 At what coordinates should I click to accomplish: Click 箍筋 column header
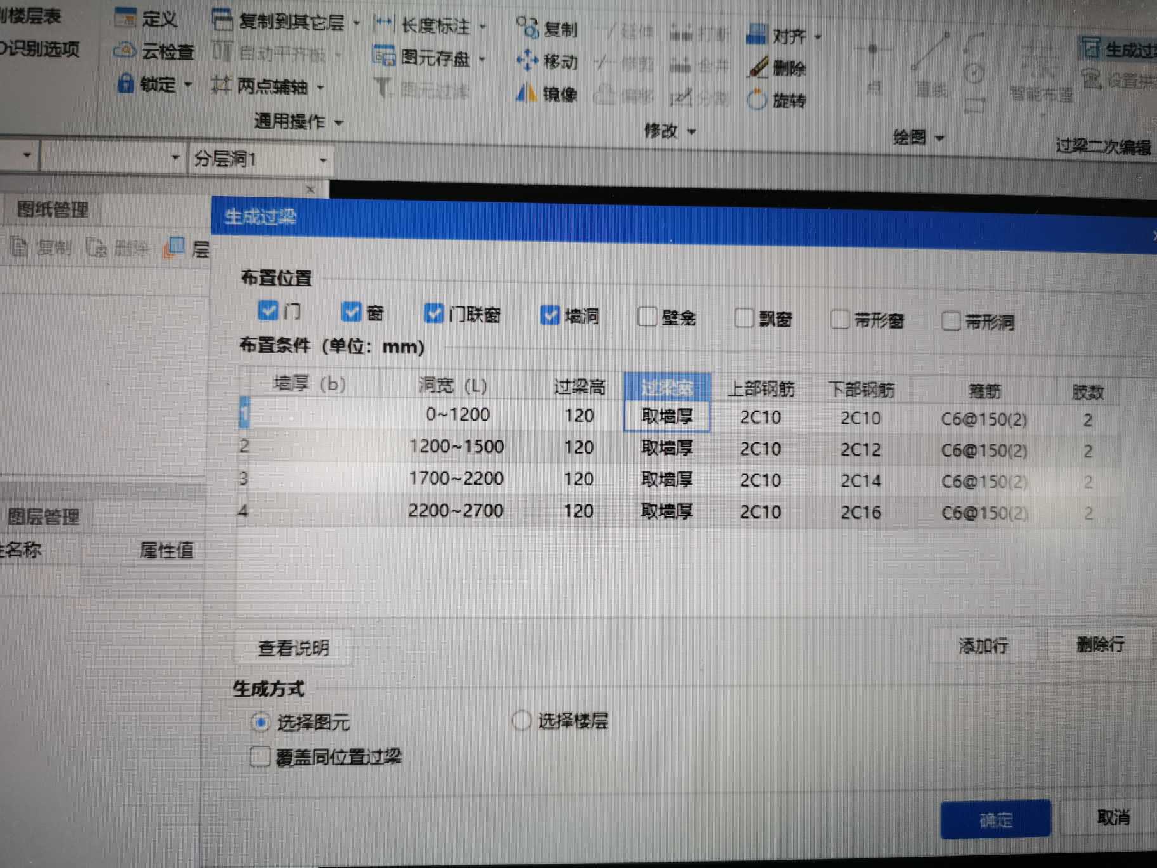coord(984,391)
